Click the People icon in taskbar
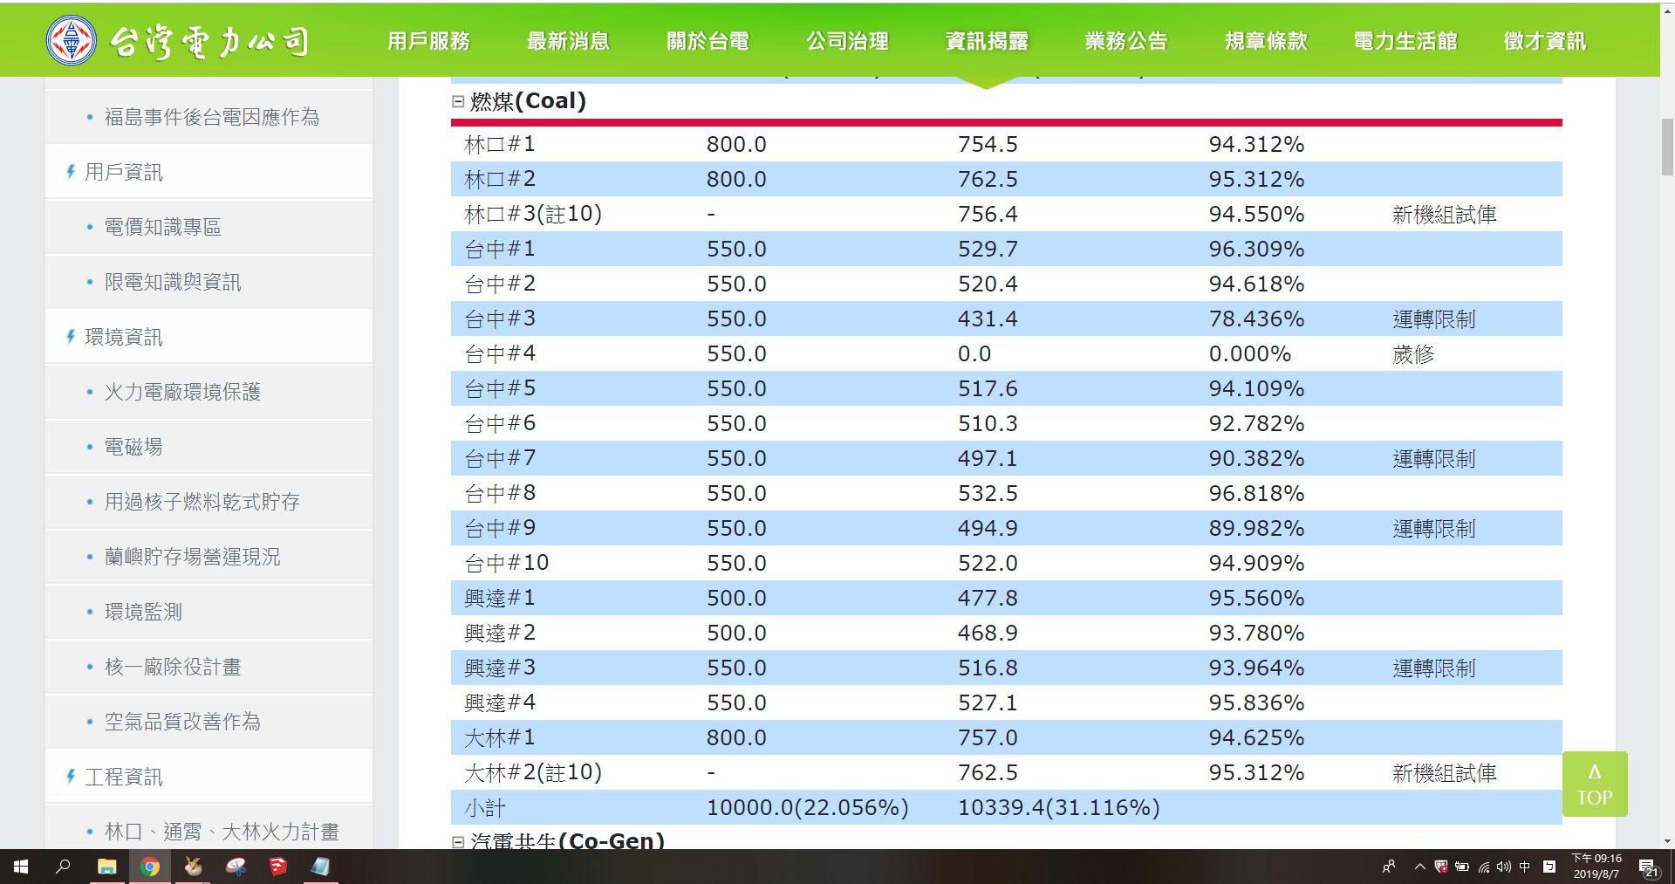Screen dimensions: 1675x884 1389,867
